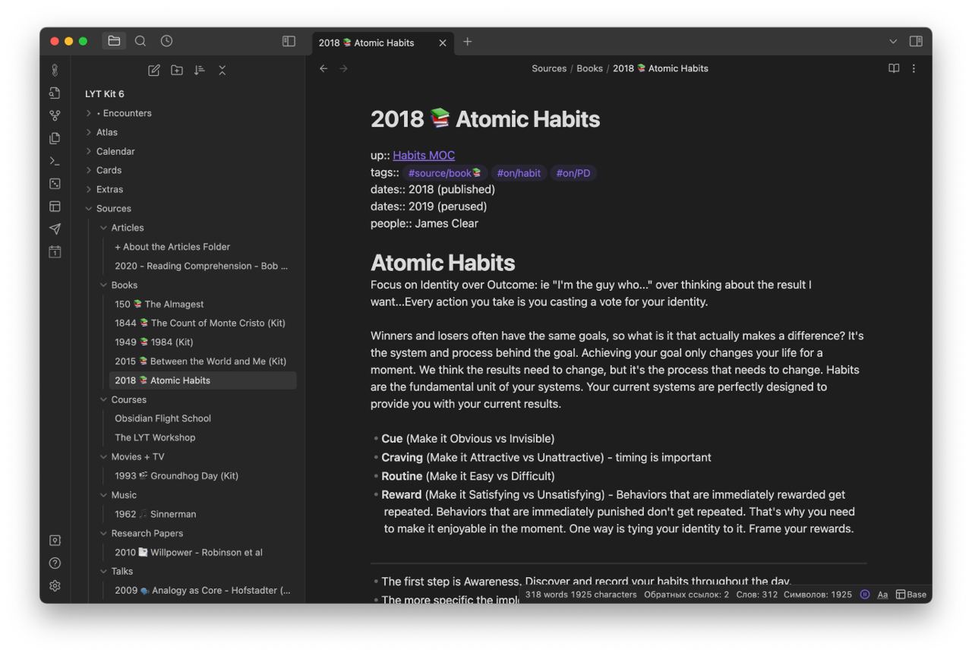Viewport: 972px width, 656px height.
Task: Follow the Habits MOC link
Action: click(424, 156)
